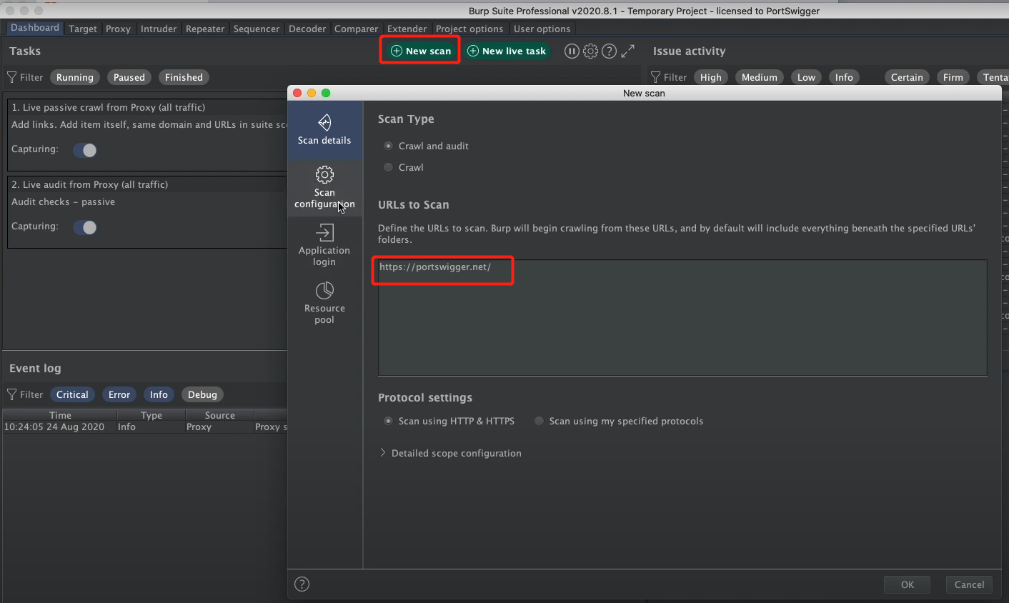Click URLs to Scan text area
Image resolution: width=1009 pixels, height=603 pixels.
point(682,317)
